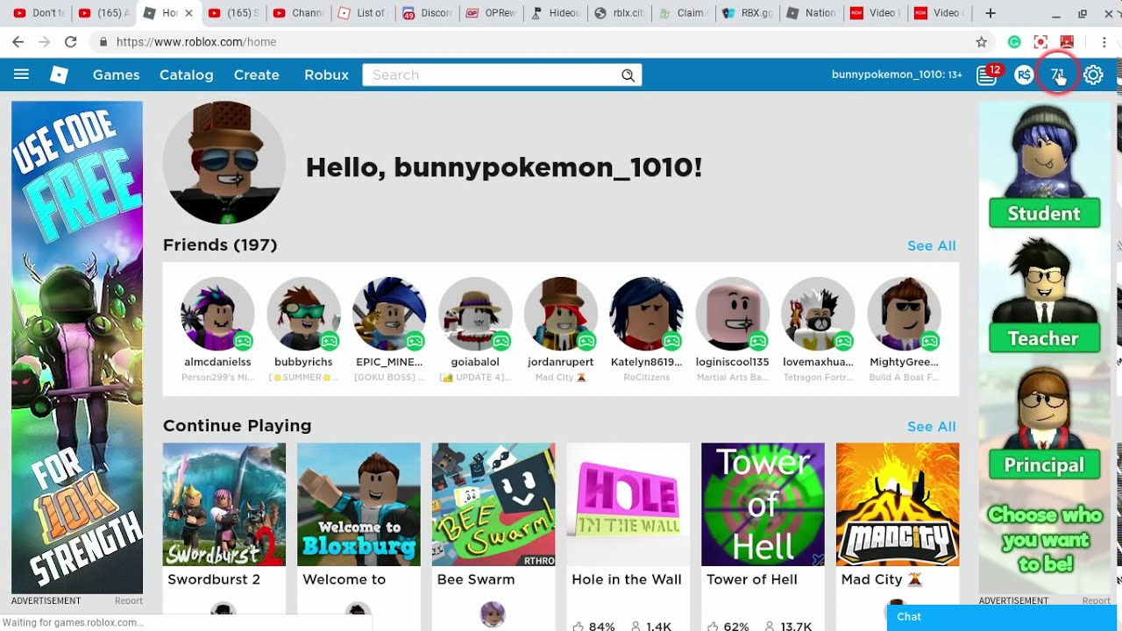1122x631 pixels.
Task: Switch to the Hideou browser tab
Action: (x=555, y=13)
